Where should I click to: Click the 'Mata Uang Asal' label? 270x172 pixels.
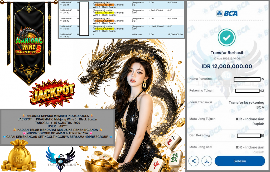pos(201,147)
